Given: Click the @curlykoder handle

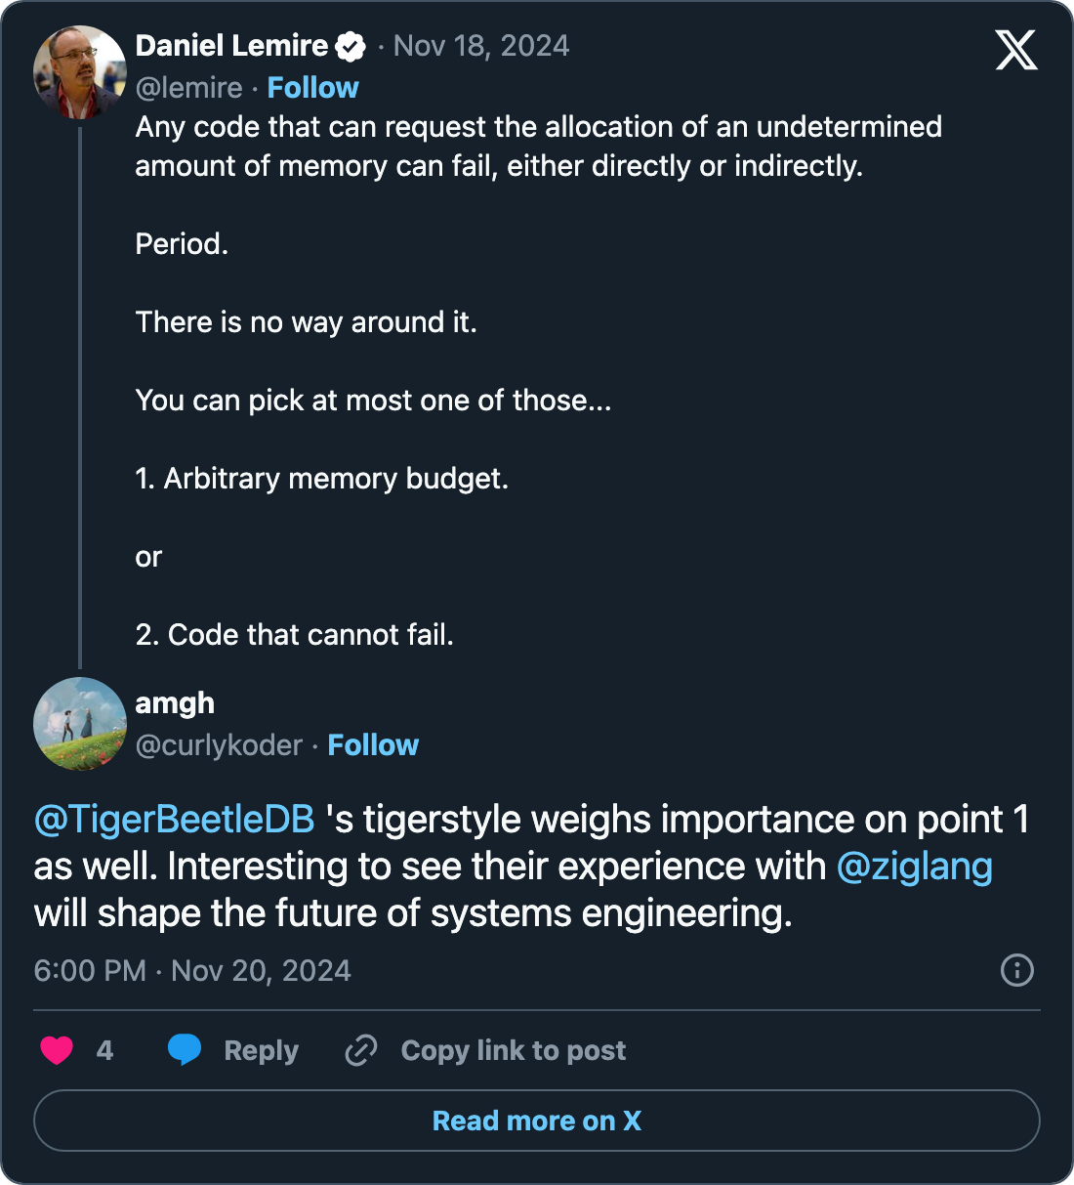Looking at the screenshot, I should tap(219, 745).
